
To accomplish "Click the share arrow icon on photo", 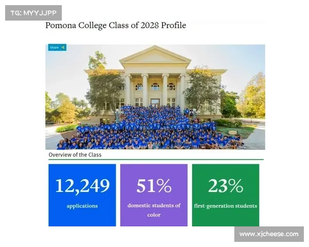I will pyautogui.click(x=63, y=47).
